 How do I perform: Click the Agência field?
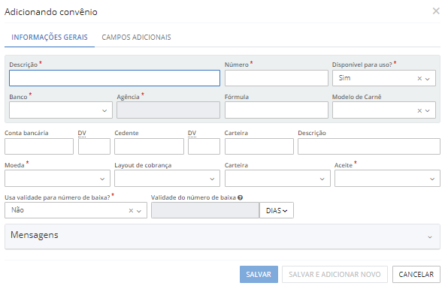pos(168,110)
